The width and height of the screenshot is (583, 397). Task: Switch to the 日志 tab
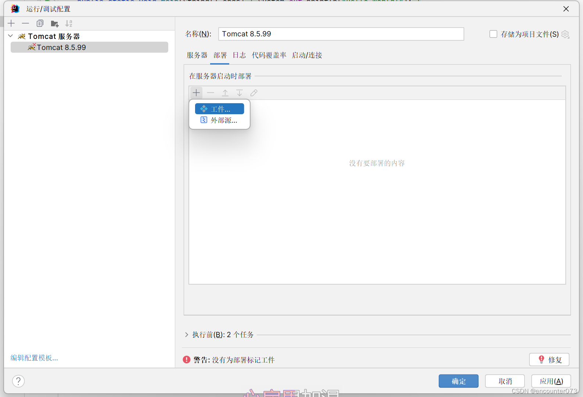[x=239, y=55]
